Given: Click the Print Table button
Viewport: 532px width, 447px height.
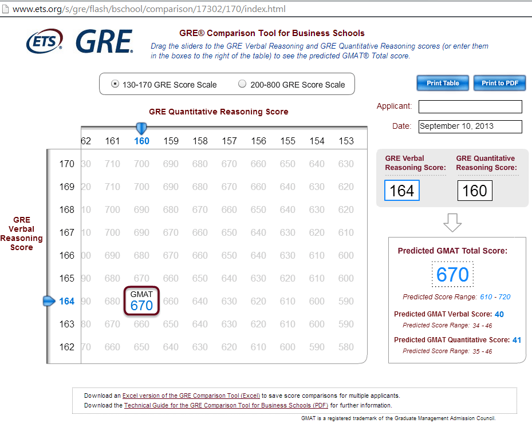Looking at the screenshot, I should pos(442,82).
